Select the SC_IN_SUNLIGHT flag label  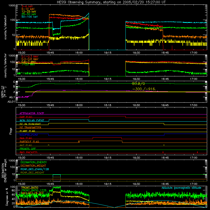[x=30, y=124]
